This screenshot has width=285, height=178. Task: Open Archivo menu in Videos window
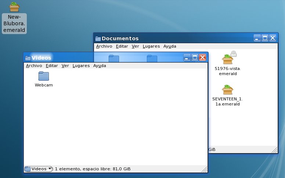tap(34, 66)
